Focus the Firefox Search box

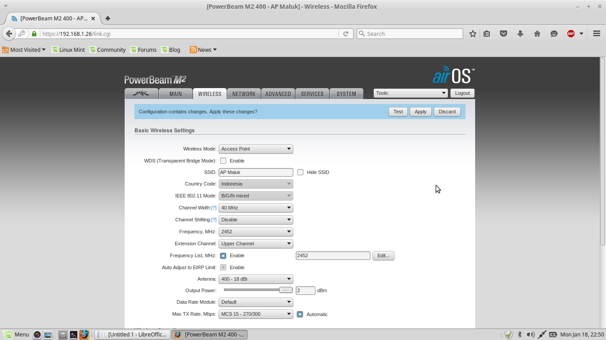click(410, 34)
